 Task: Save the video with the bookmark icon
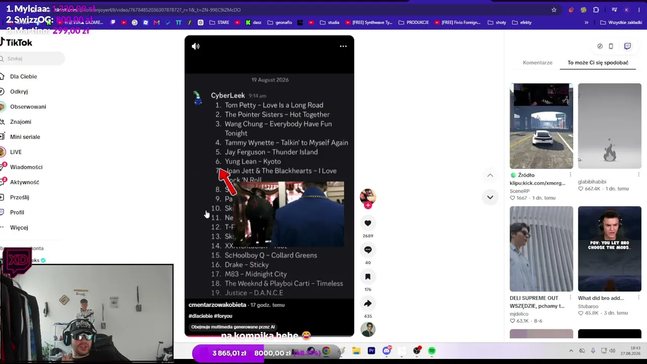(x=367, y=277)
